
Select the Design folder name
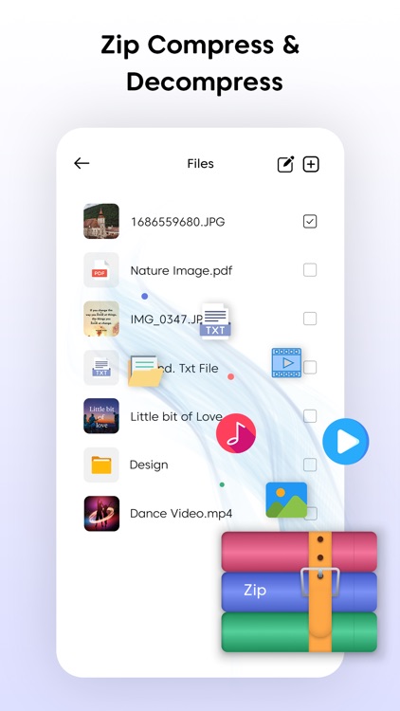click(x=149, y=465)
